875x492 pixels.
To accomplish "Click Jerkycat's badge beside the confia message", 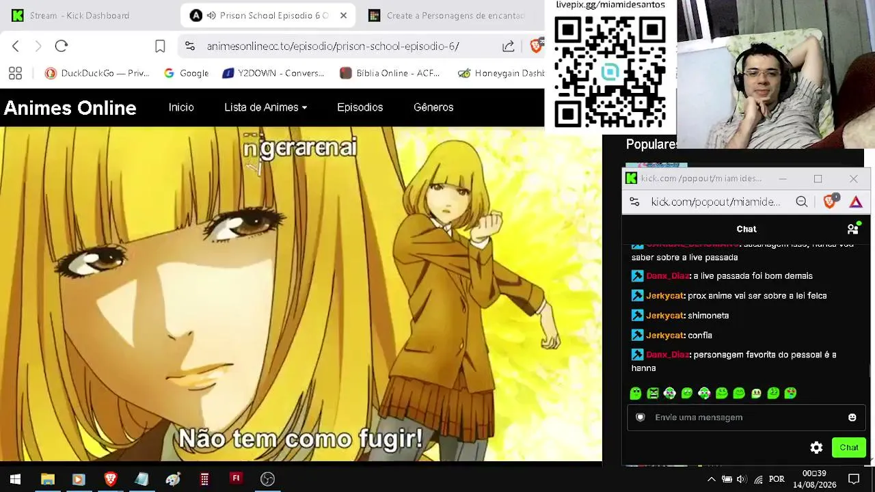I will [637, 336].
